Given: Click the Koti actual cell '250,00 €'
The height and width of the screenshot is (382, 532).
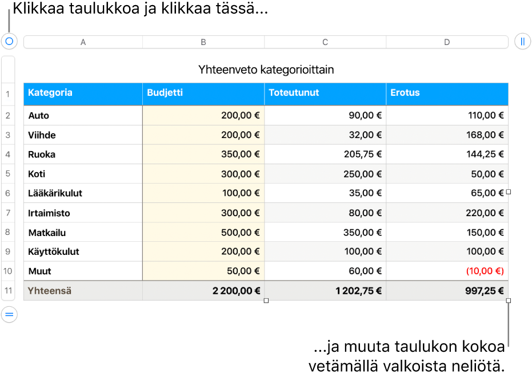Looking at the screenshot, I should [325, 174].
